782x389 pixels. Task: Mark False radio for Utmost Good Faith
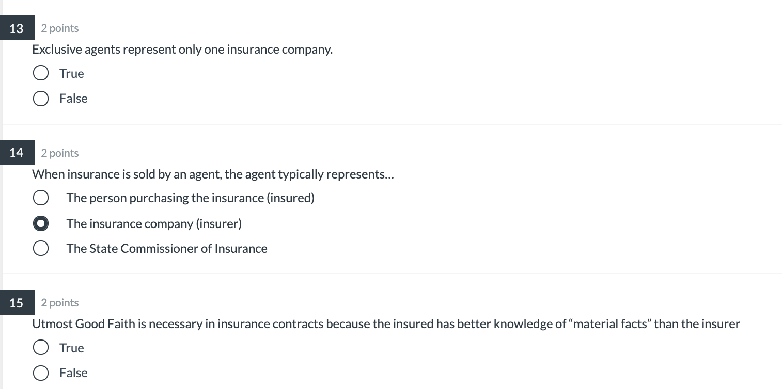(x=41, y=373)
